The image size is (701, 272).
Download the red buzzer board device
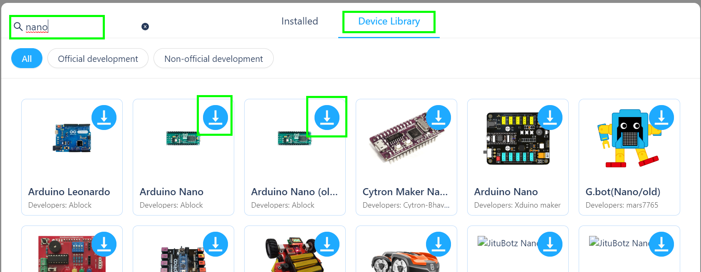click(x=104, y=244)
